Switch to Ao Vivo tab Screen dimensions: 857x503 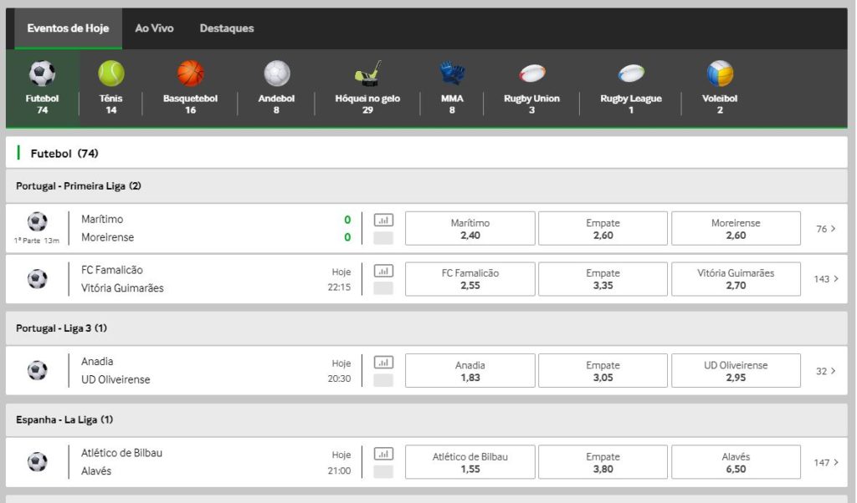coord(154,28)
